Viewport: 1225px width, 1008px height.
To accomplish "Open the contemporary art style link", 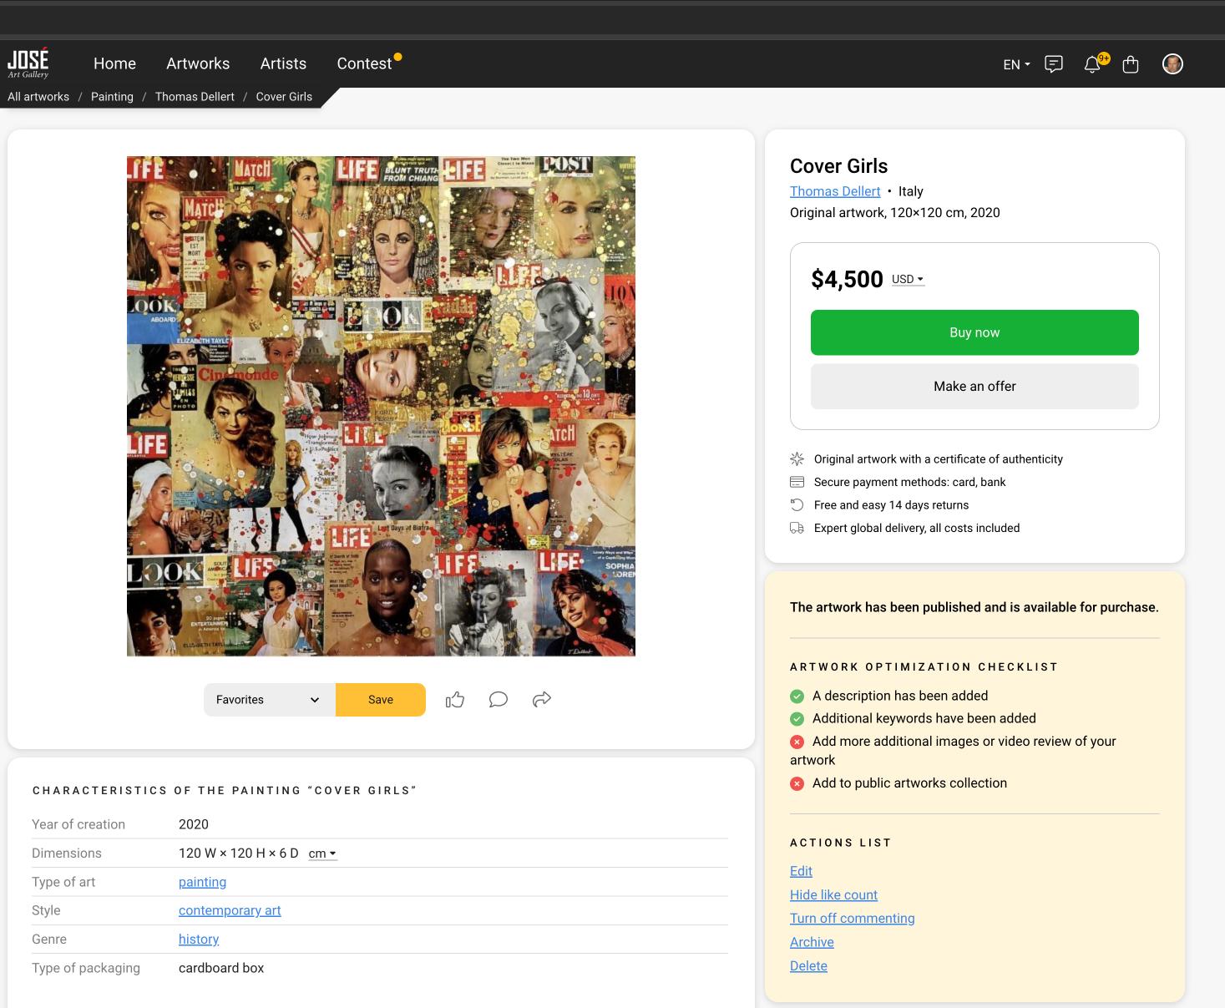I will point(230,910).
